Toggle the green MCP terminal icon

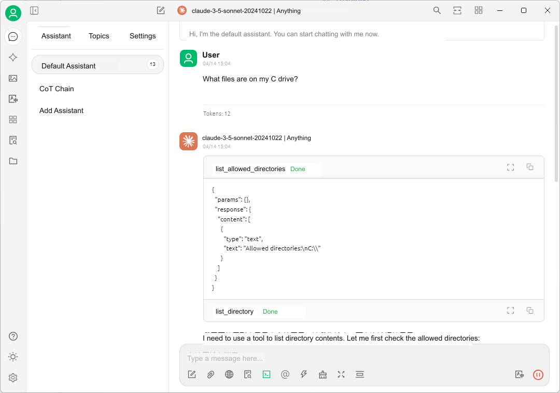coord(267,374)
